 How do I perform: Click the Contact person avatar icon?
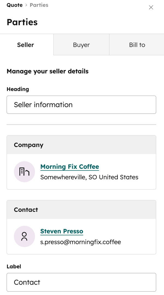(24, 236)
